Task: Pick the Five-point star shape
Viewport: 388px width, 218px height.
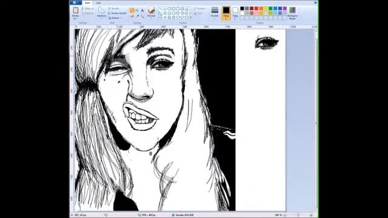Action: [169, 18]
